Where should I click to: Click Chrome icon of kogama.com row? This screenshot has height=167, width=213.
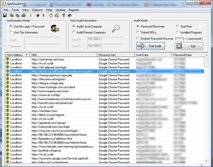8,91
